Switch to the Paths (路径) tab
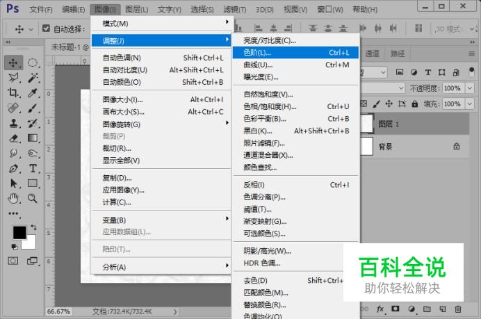The image size is (481, 319). [398, 54]
